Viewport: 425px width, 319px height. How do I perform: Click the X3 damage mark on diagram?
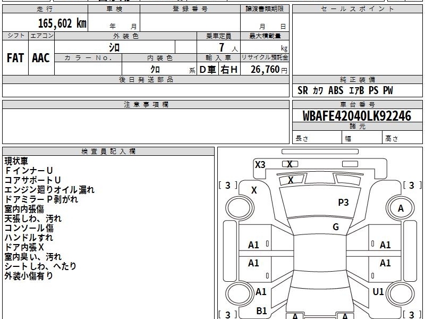[x=260, y=165]
